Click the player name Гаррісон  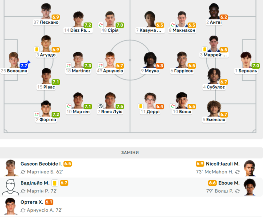tap(184, 71)
